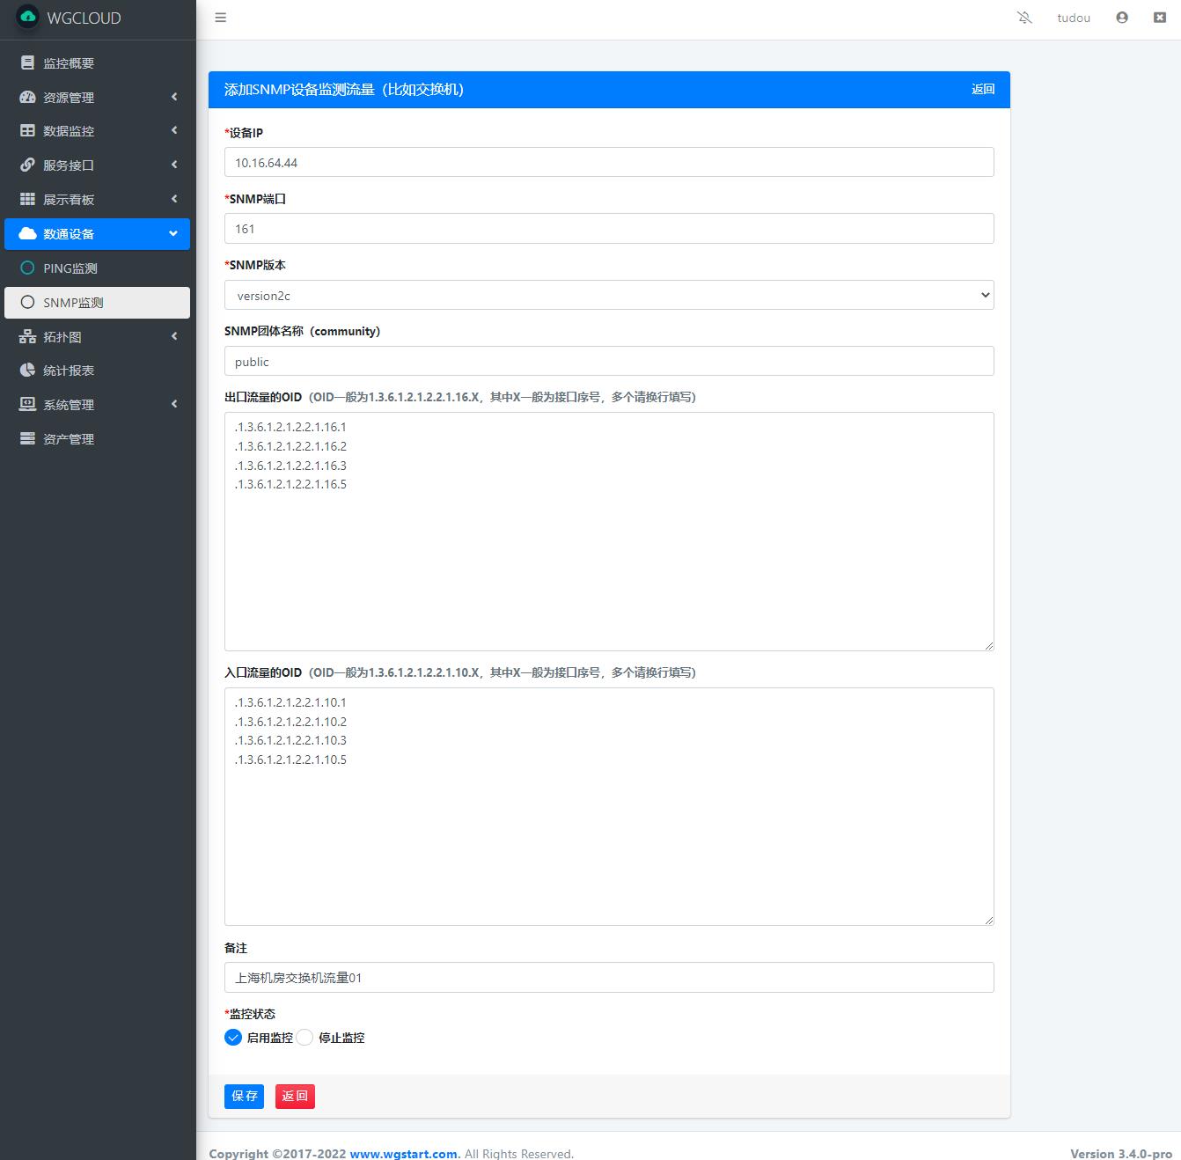Click the WGCLOUD brand title

[84, 18]
